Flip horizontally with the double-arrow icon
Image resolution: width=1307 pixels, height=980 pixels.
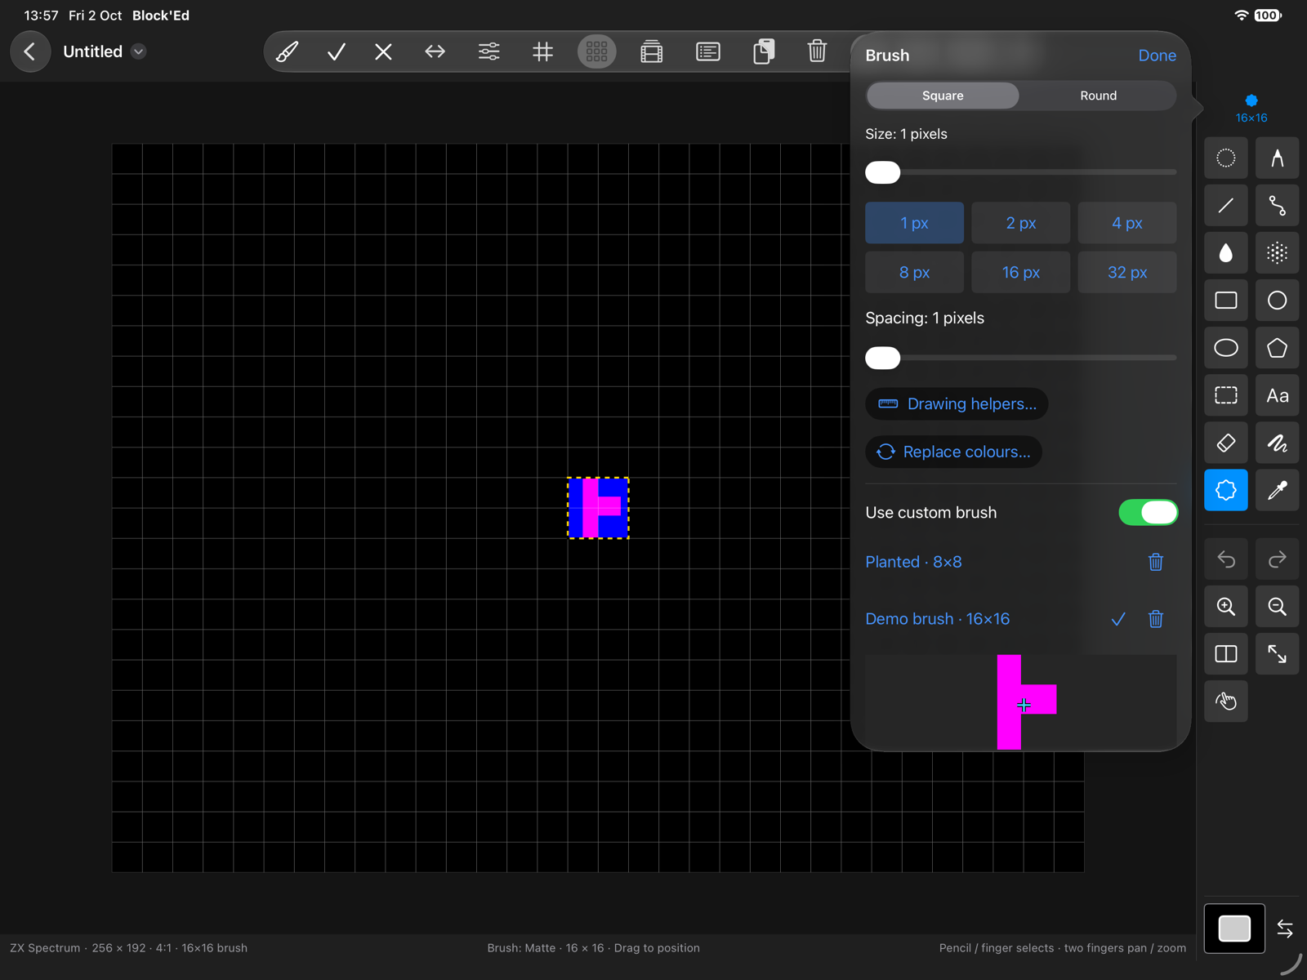click(435, 51)
